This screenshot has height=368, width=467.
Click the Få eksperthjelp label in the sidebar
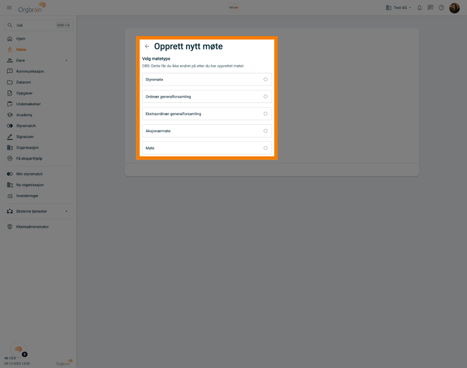coord(29,159)
